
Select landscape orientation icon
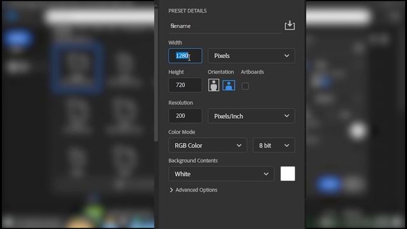tap(229, 85)
